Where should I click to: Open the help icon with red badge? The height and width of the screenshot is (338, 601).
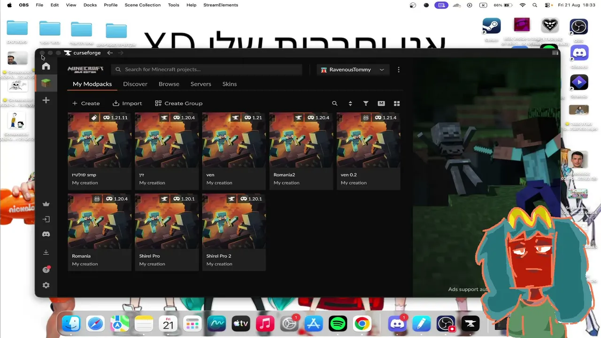46,269
